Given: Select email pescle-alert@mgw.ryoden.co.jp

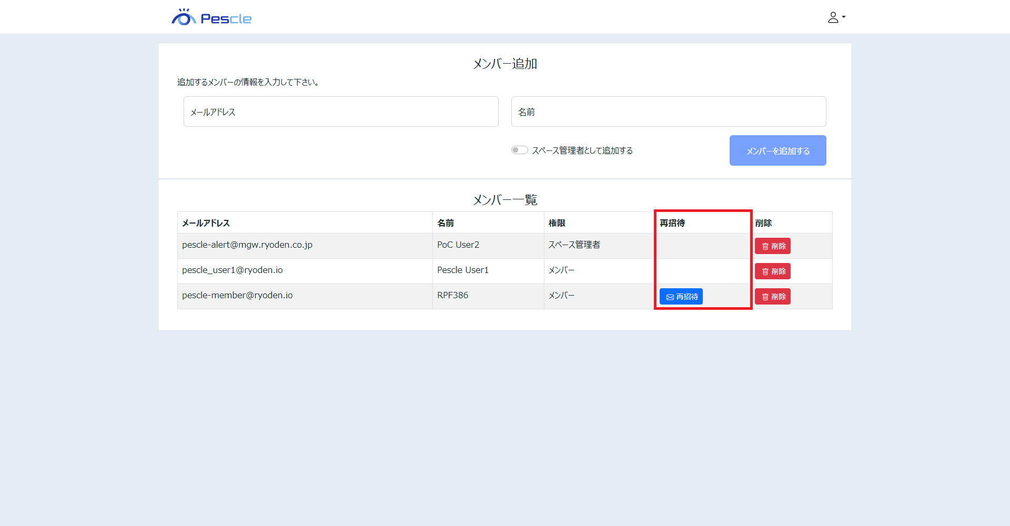Looking at the screenshot, I should (x=247, y=245).
